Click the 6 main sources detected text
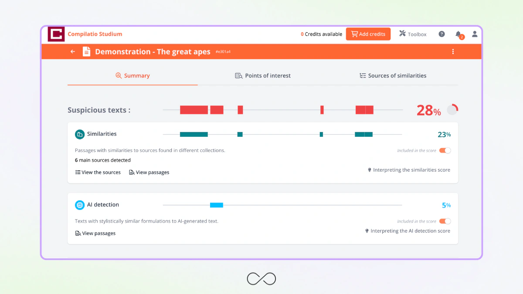Image resolution: width=523 pixels, height=294 pixels. [103, 160]
